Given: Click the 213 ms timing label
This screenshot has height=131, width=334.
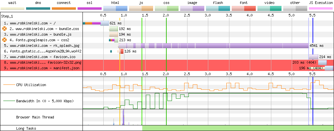Looking at the screenshot, I should point(125,40).
